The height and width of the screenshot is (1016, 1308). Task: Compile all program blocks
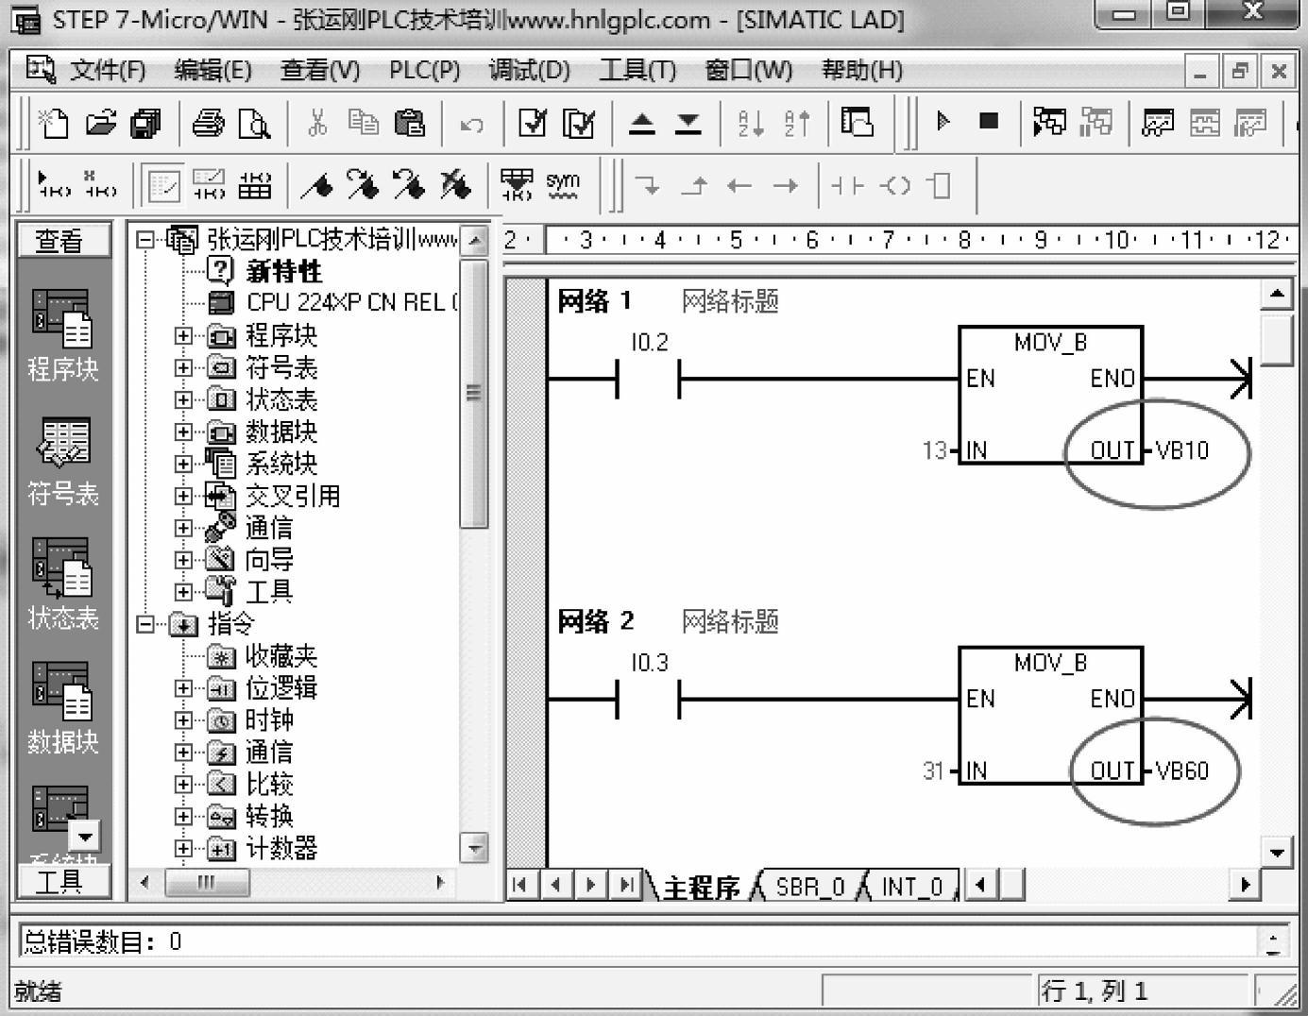point(578,123)
